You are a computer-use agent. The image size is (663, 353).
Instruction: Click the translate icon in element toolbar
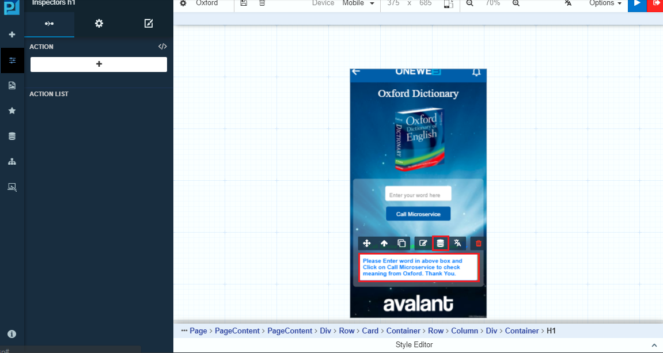tap(457, 243)
